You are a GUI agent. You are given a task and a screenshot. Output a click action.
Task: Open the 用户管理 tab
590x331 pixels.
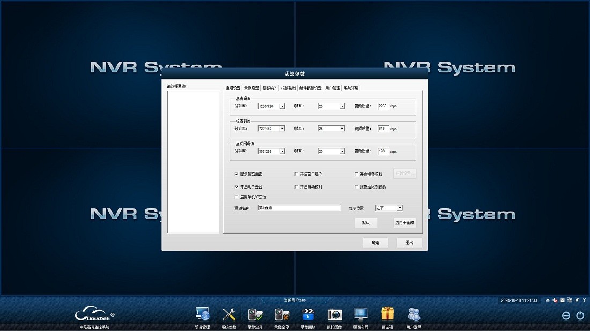[333, 88]
